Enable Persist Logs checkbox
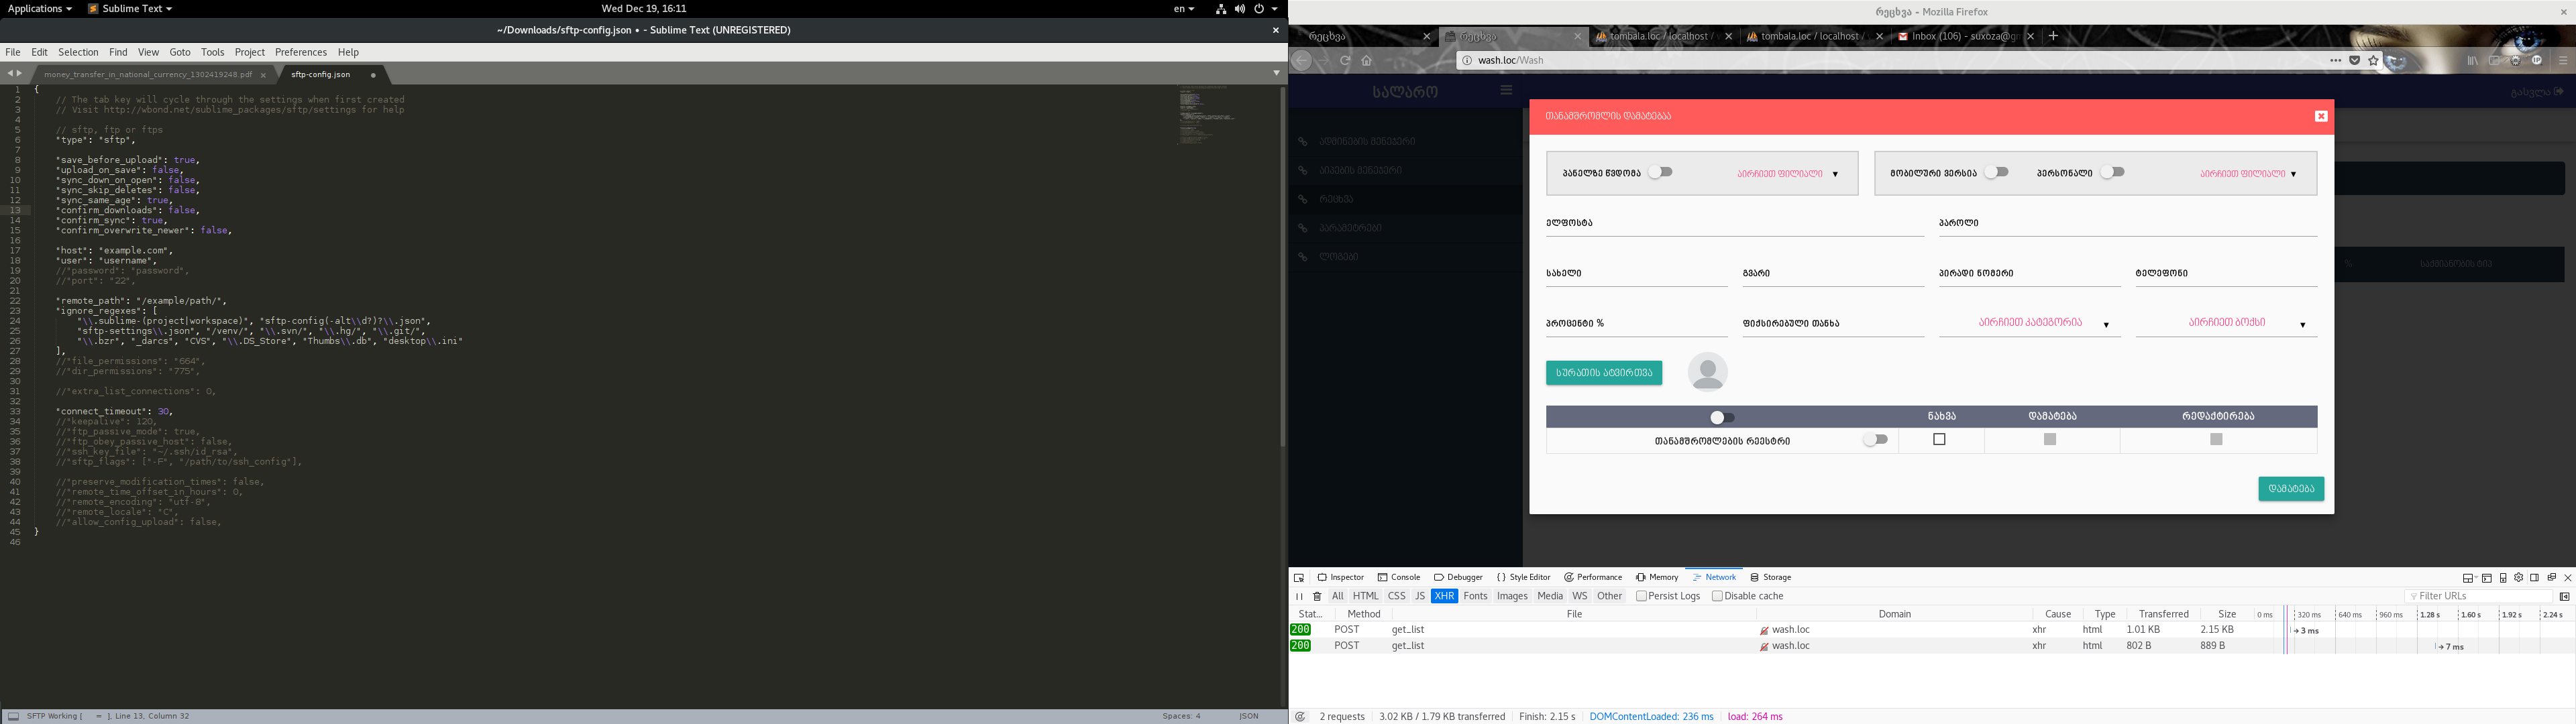 pos(1641,596)
